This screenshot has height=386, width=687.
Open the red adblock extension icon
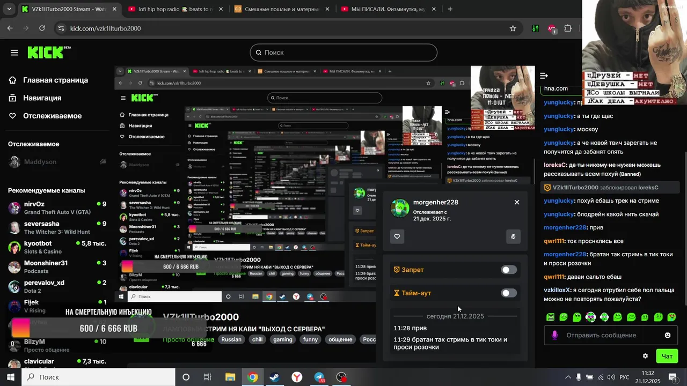[552, 28]
